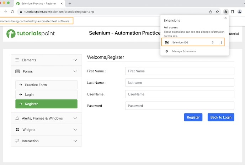Open a new browser tab

pyautogui.click(x=70, y=4)
